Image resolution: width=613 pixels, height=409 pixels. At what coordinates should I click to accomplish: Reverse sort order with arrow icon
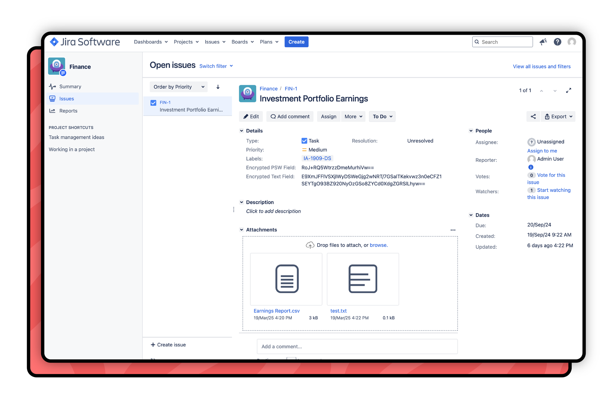pyautogui.click(x=218, y=87)
